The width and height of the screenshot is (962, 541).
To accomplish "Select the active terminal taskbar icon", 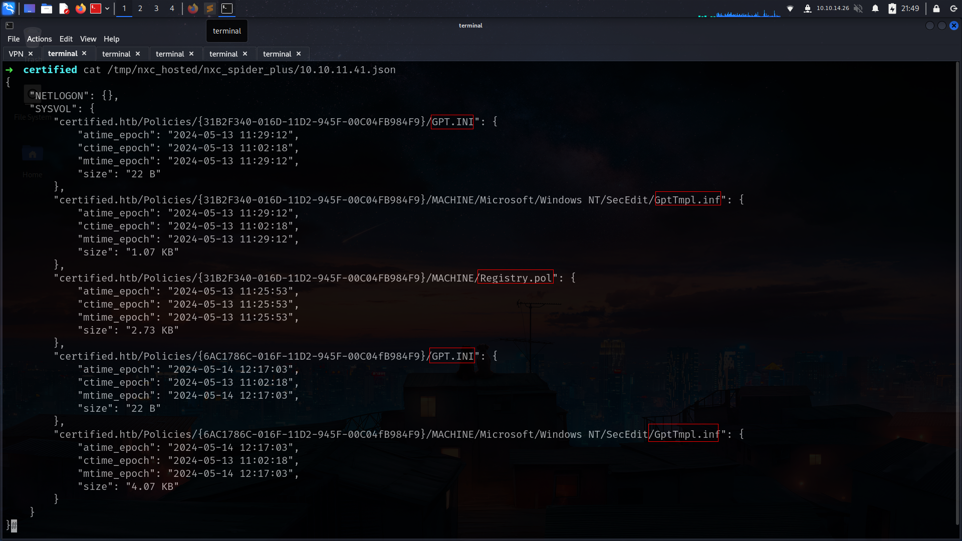I will [227, 9].
